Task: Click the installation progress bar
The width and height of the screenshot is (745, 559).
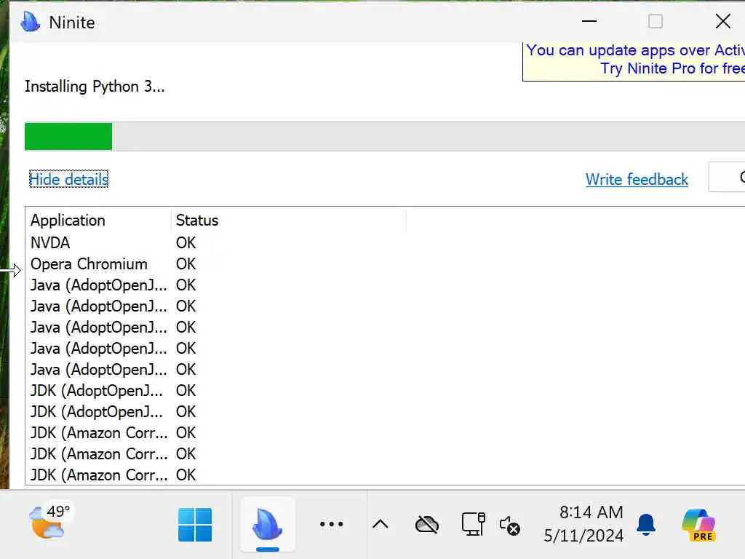Action: click(385, 136)
